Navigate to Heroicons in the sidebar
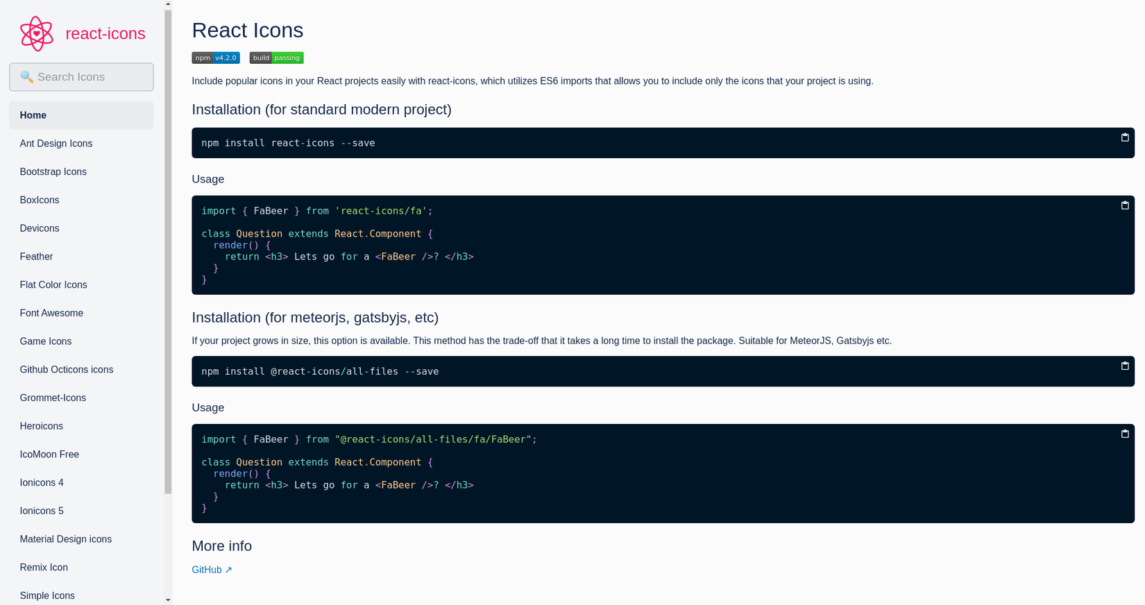This screenshot has width=1145, height=605. point(42,426)
